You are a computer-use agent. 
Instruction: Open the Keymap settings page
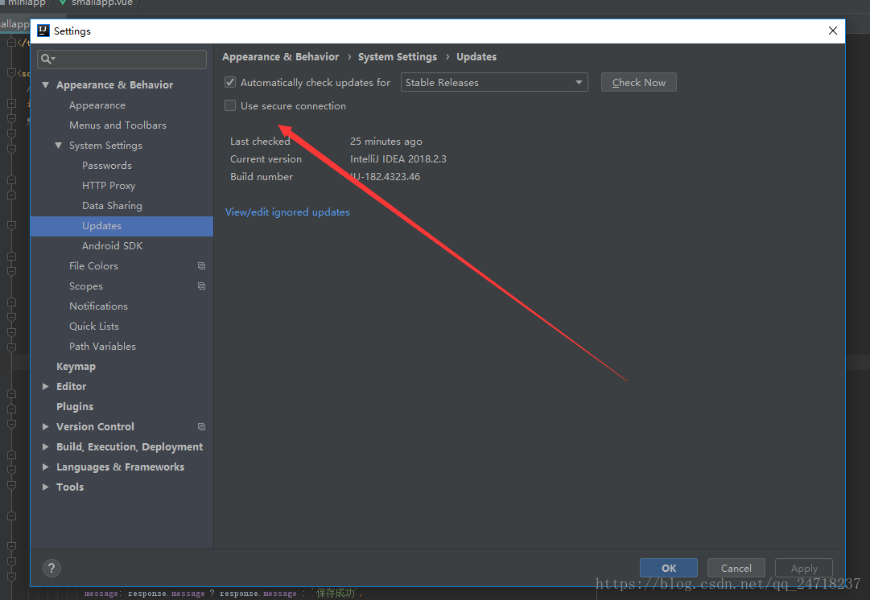tap(76, 367)
